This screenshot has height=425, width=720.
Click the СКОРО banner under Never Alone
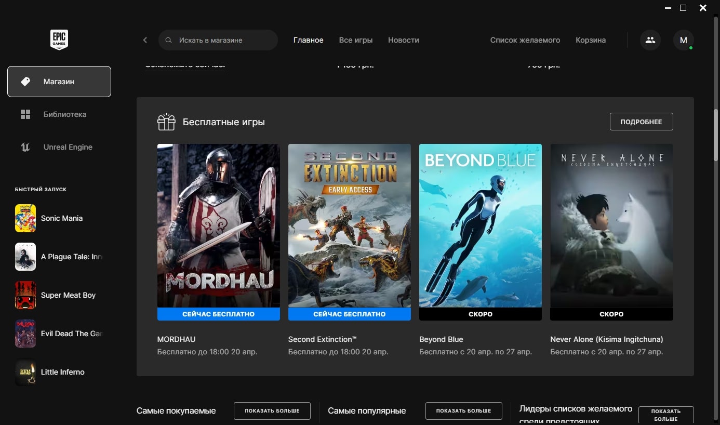click(x=611, y=314)
